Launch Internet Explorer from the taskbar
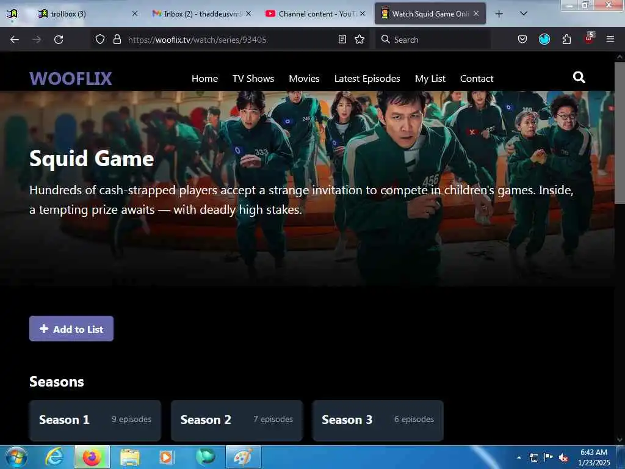The height and width of the screenshot is (469, 625). 54,457
